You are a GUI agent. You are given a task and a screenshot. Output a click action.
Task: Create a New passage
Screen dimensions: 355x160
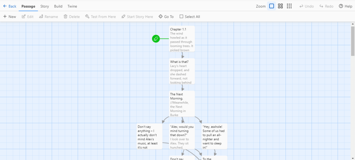(x=10, y=17)
